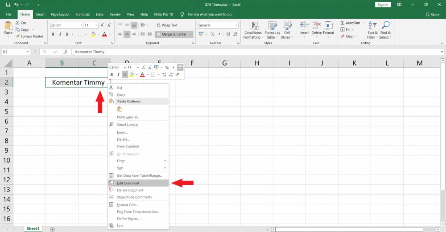Click the Save icon in title bar

click(x=8, y=4)
